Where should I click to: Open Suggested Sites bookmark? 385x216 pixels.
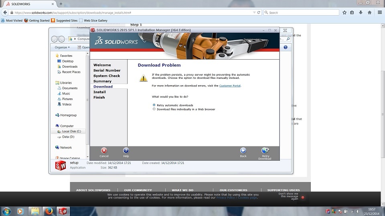pos(64,20)
